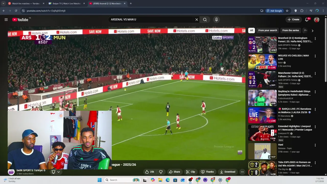
Task: Open BARÇA LIVE FC Barcelona vs Mallorca title
Action: (295, 111)
